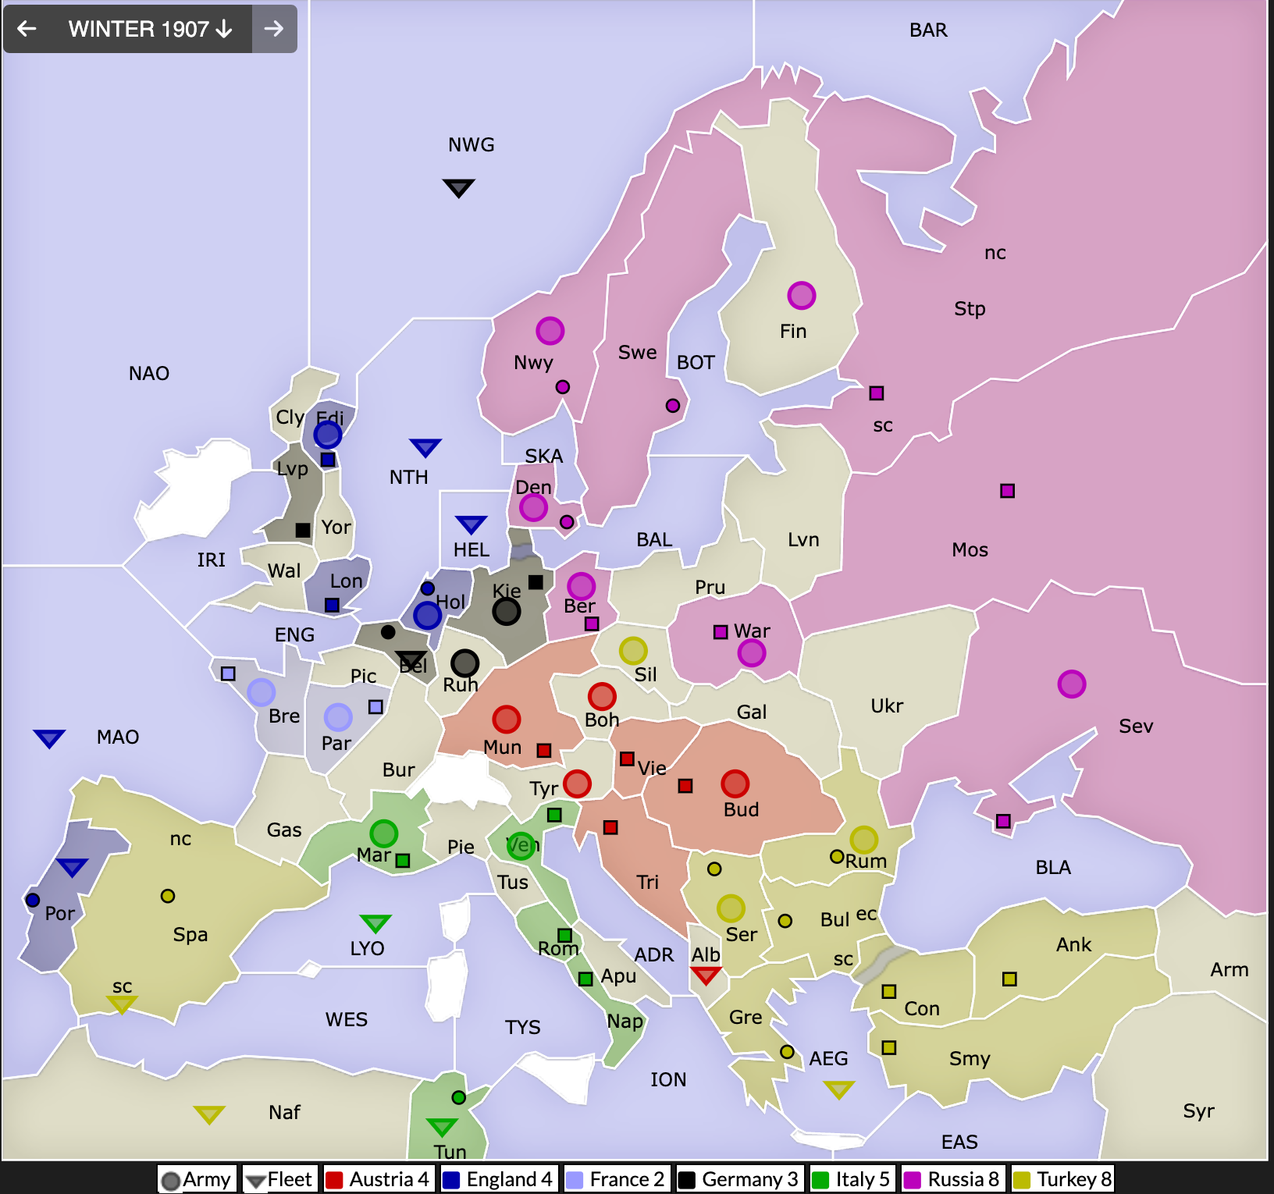The image size is (1274, 1194).
Task: Select the Russian army in Sevastopol
Action: pyautogui.click(x=1071, y=684)
